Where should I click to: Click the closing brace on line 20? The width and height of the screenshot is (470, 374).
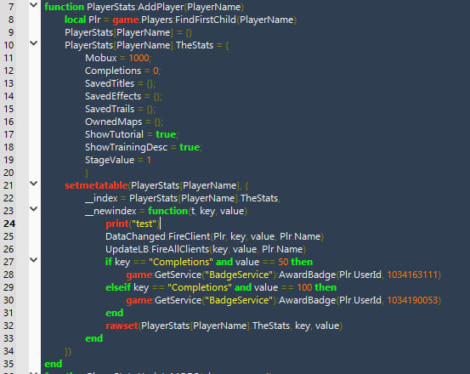click(x=87, y=173)
